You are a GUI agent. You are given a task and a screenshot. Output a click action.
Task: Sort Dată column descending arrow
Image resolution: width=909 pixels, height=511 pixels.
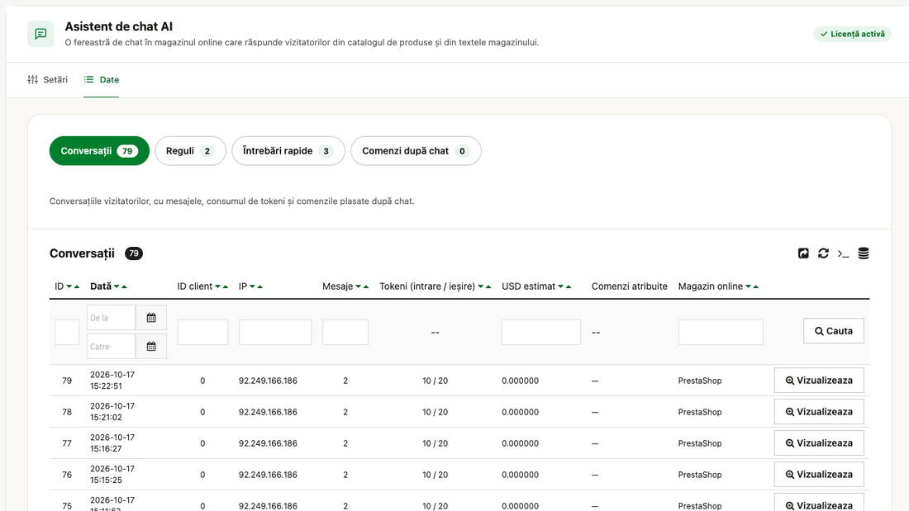click(x=117, y=286)
